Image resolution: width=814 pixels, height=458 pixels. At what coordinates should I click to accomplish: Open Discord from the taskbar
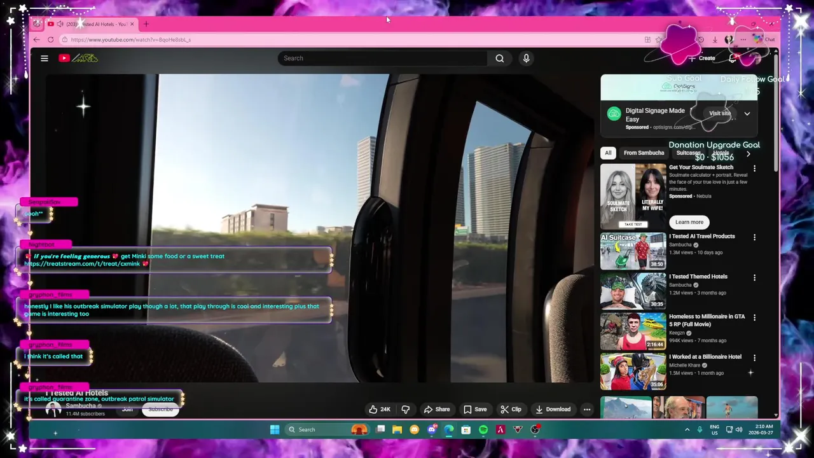pos(432,429)
